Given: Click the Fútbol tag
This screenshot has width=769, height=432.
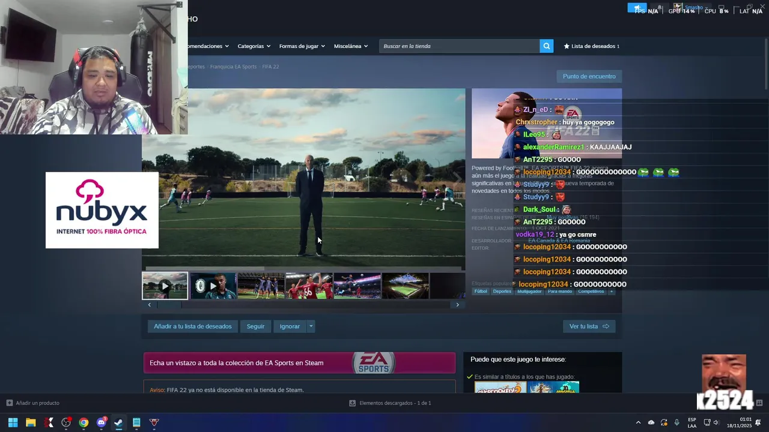Looking at the screenshot, I should [x=481, y=292].
